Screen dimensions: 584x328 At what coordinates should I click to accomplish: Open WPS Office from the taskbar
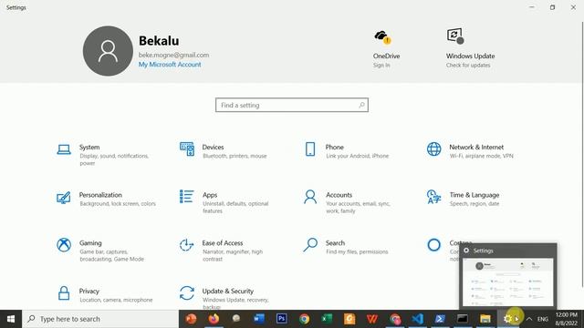coord(372,319)
